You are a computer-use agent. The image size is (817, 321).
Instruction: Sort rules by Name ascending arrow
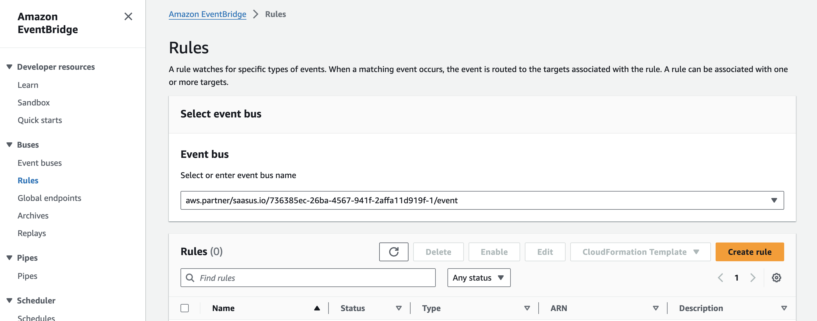(x=317, y=308)
